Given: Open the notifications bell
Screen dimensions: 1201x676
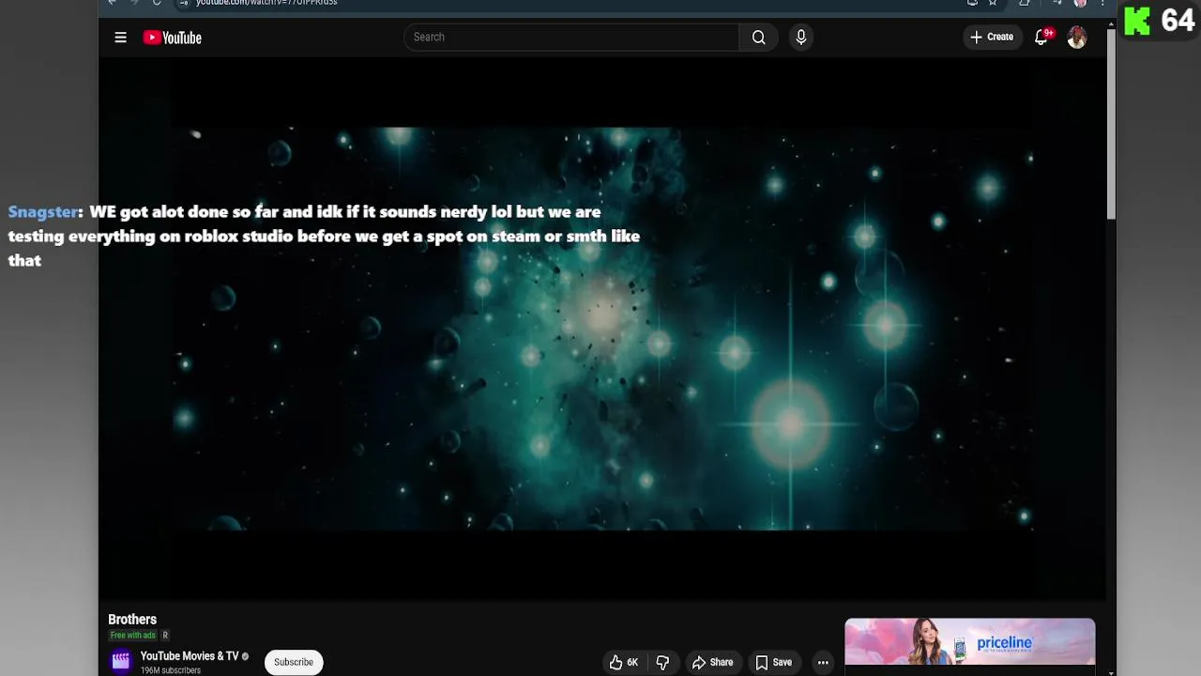Looking at the screenshot, I should (1041, 38).
